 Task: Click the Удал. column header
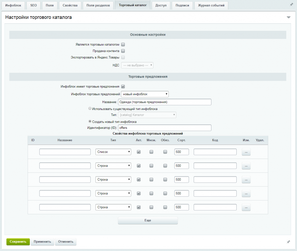[x=260, y=140]
